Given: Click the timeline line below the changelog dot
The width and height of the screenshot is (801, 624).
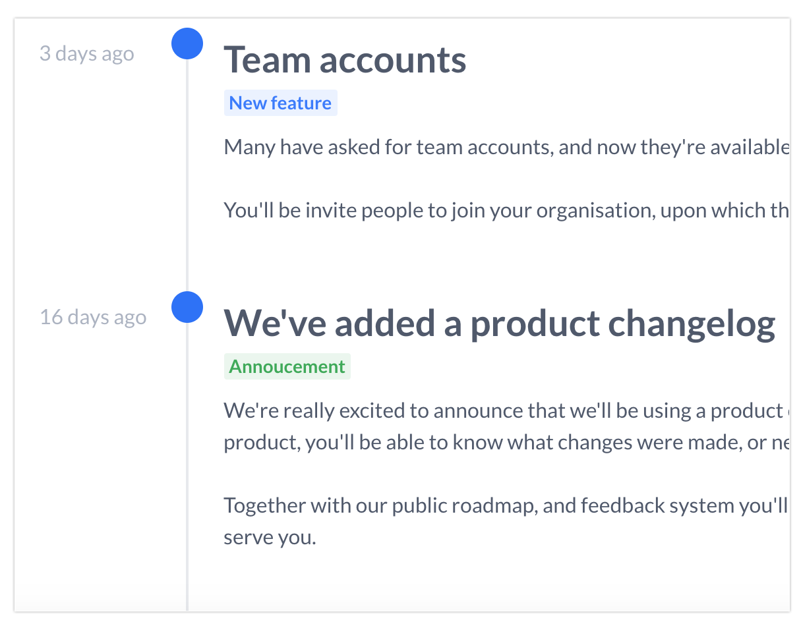Looking at the screenshot, I should click(187, 461).
